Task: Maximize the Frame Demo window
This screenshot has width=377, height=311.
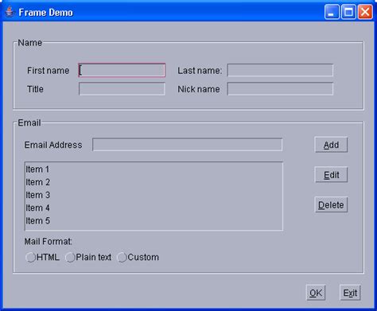Action: (x=348, y=12)
